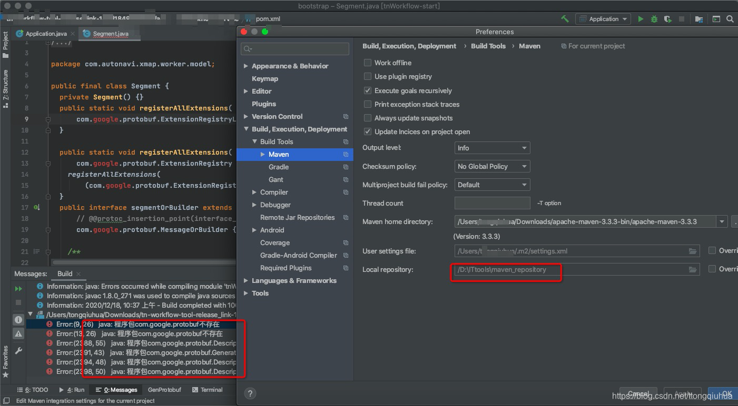This screenshot has width=738, height=406.
Task: Open the Output level dropdown
Action: click(x=491, y=148)
